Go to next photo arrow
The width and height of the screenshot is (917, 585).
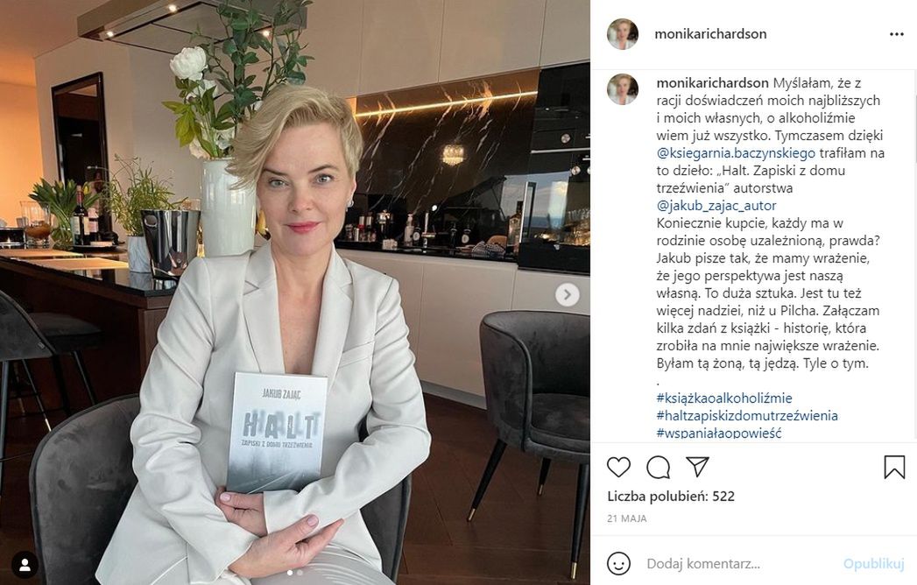tap(568, 294)
